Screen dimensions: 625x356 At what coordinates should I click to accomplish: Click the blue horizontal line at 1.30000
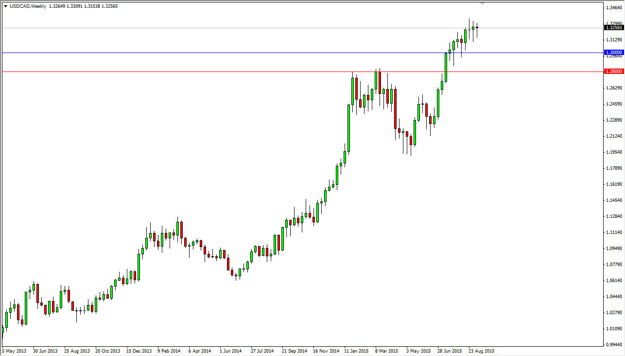[x=292, y=52]
